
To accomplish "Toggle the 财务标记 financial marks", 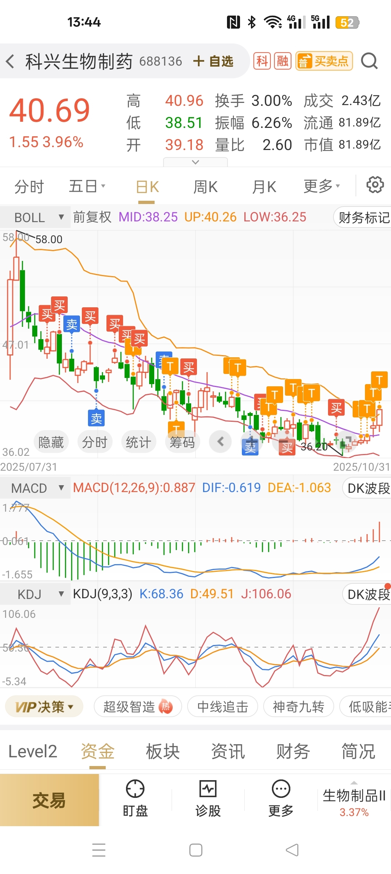I will pyautogui.click(x=363, y=217).
